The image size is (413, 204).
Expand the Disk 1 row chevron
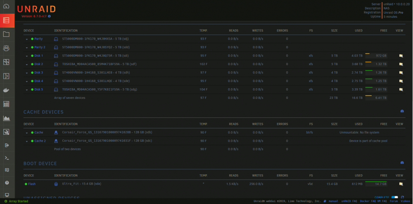tap(27, 56)
